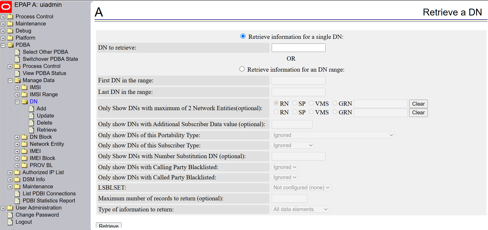Choose RN radio in first Network Entity row
The width and height of the screenshot is (488, 230).
click(276, 103)
